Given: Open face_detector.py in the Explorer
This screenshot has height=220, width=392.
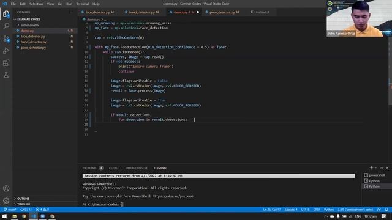Looking at the screenshot, I should (45, 37).
